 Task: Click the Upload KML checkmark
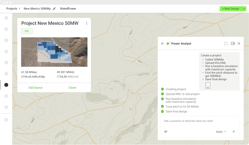click(x=162, y=94)
